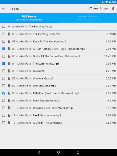Select A Line In The Sand.mp3 row
The image size is (117, 156).
tap(58, 123)
